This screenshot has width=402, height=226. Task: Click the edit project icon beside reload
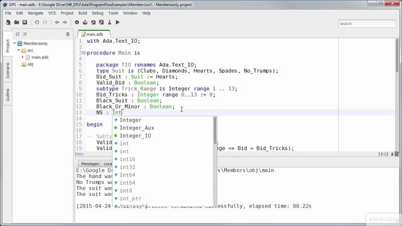(24, 34)
